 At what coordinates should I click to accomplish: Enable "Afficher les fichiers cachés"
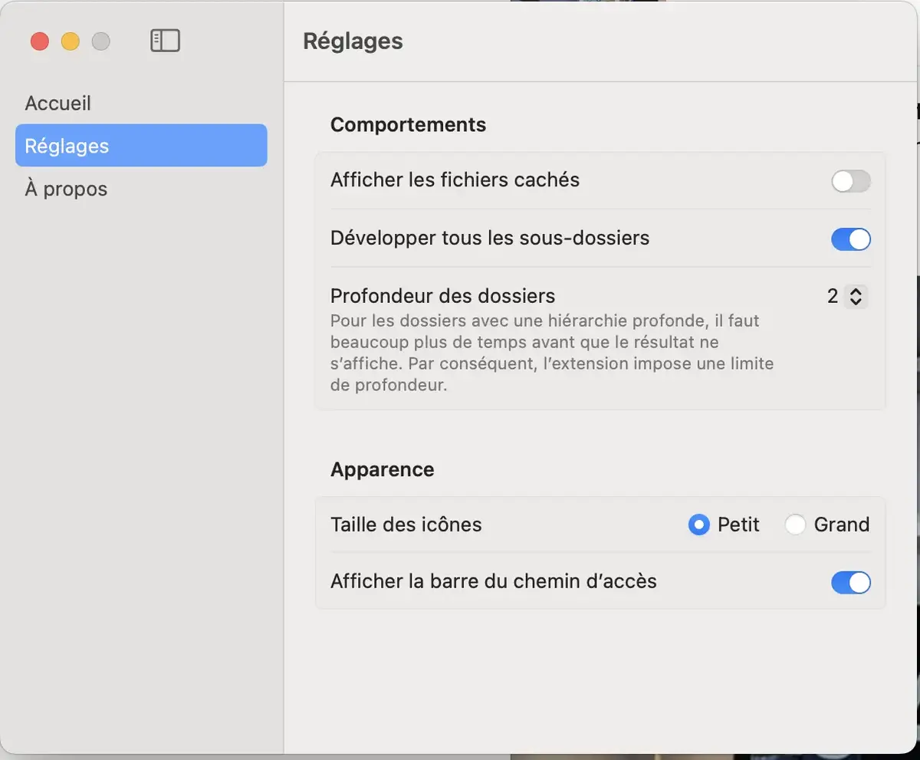[850, 180]
